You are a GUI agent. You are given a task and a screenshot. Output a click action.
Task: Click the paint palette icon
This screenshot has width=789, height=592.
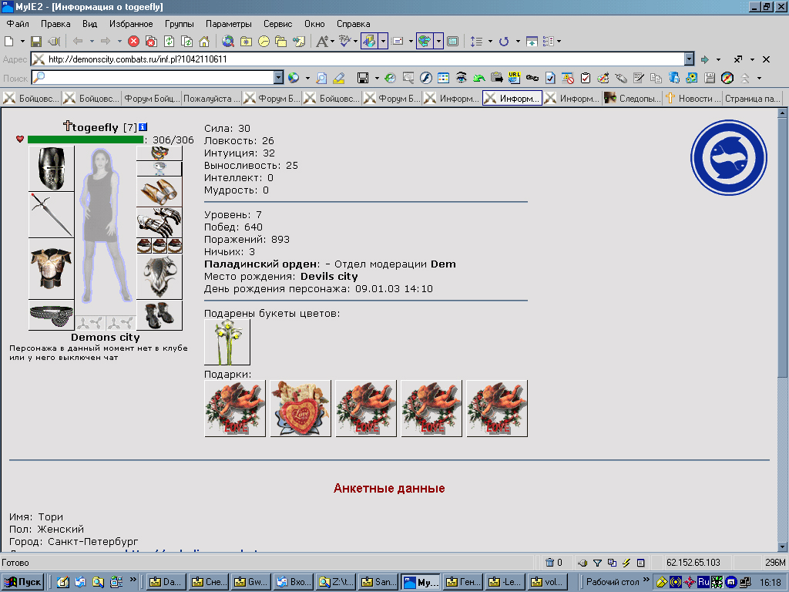click(x=603, y=78)
